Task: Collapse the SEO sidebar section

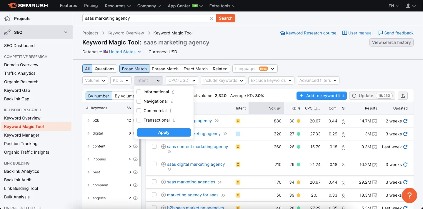Action: (66, 32)
